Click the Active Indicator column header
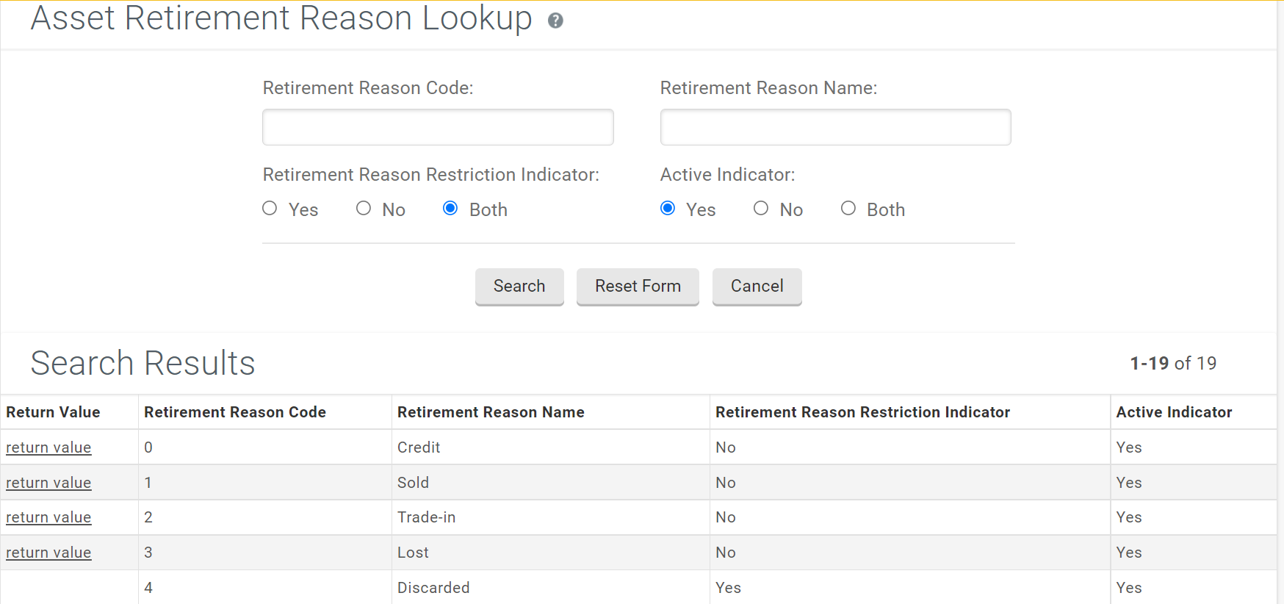Image resolution: width=1284 pixels, height=604 pixels. [1174, 412]
